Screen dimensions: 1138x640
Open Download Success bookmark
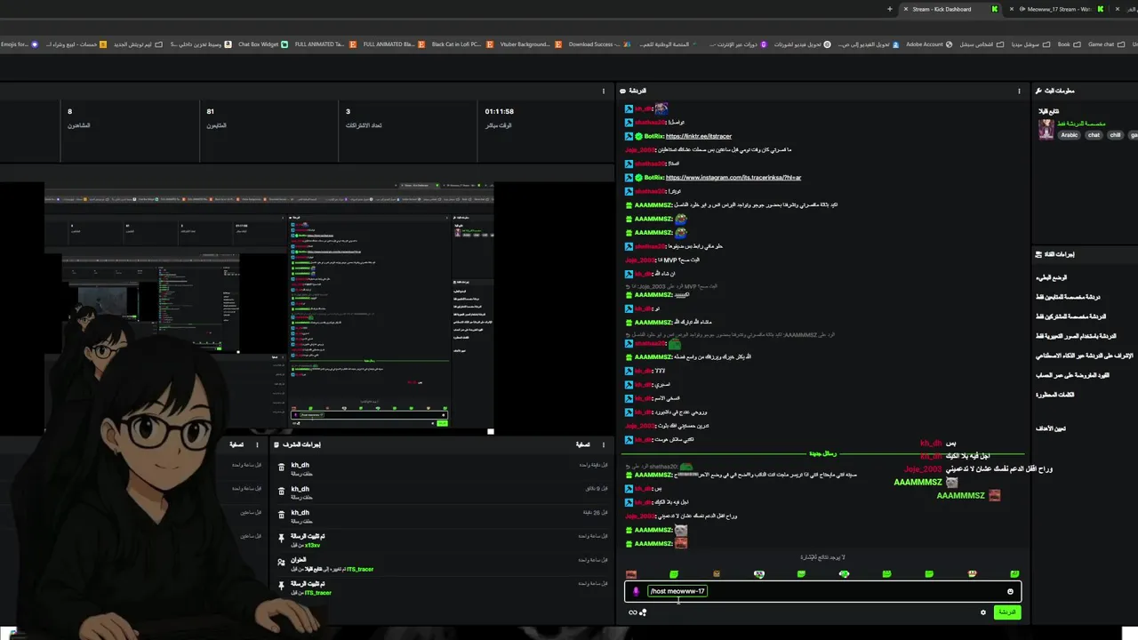coord(600,44)
